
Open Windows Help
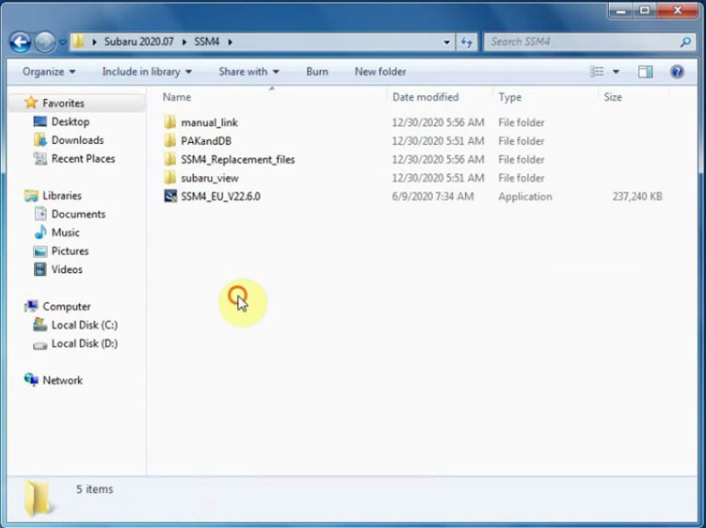(677, 72)
